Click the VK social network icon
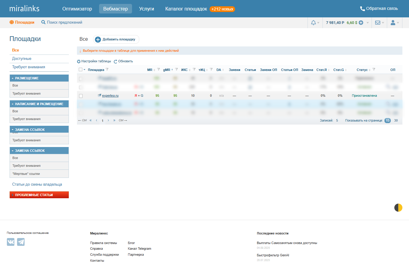The height and width of the screenshot is (265, 409). tap(10, 242)
